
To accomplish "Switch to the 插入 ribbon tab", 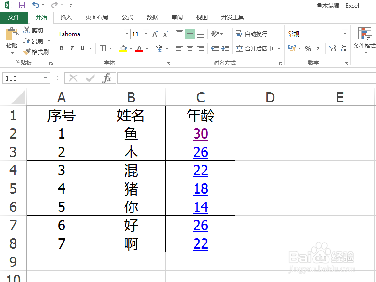I will [66, 17].
